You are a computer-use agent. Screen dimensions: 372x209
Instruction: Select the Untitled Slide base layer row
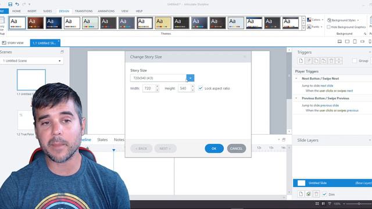coord(332,183)
